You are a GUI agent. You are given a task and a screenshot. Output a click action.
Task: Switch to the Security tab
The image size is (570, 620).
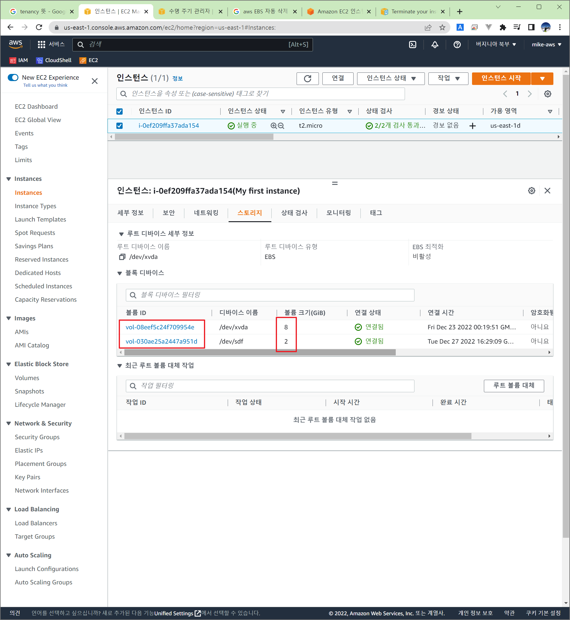(x=169, y=213)
